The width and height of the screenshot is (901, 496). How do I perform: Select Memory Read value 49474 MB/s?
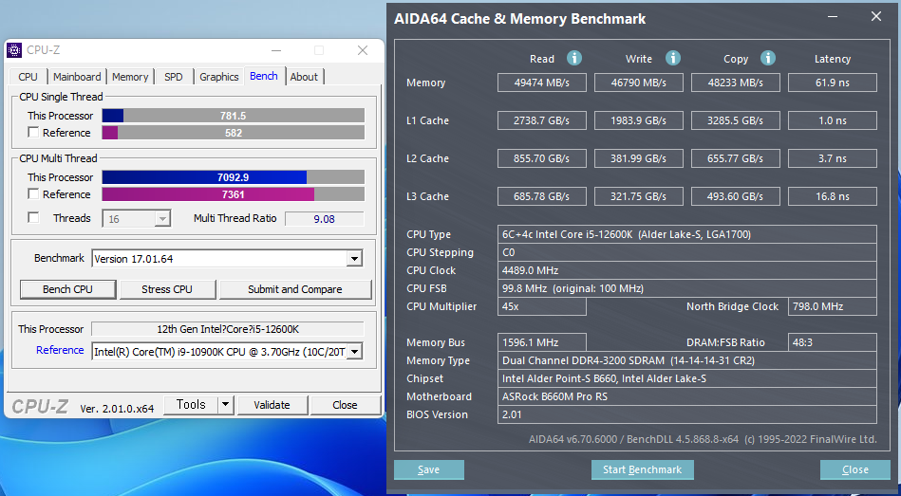click(542, 83)
